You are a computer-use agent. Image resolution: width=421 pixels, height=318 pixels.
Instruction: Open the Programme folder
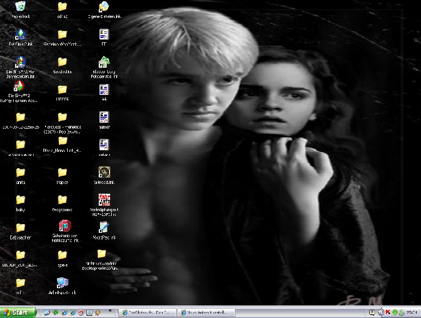[62, 200]
